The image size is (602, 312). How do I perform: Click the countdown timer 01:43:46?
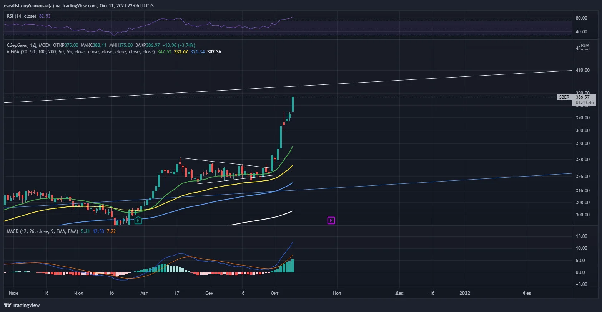[585, 102]
